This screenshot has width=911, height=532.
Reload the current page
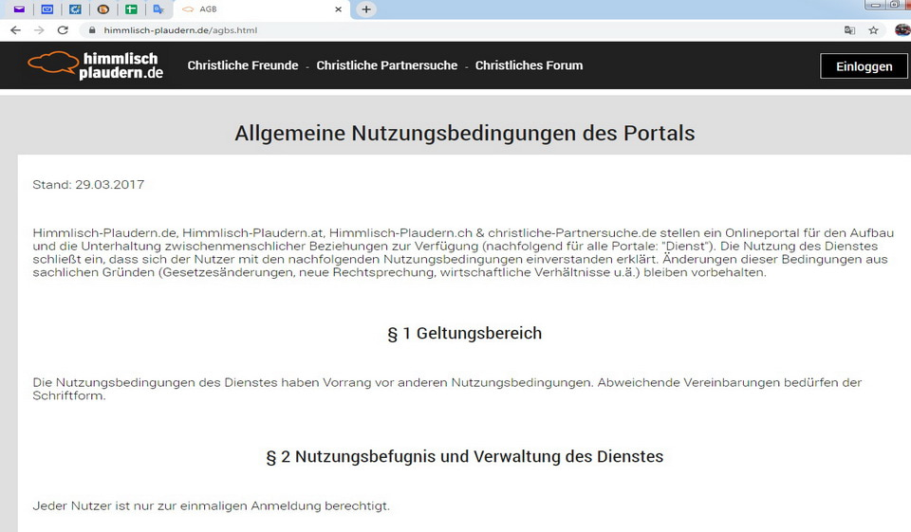click(x=63, y=30)
